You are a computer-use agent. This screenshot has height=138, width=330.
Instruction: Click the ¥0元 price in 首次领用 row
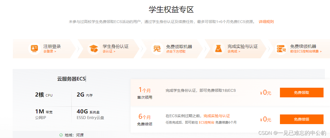(x=266, y=93)
